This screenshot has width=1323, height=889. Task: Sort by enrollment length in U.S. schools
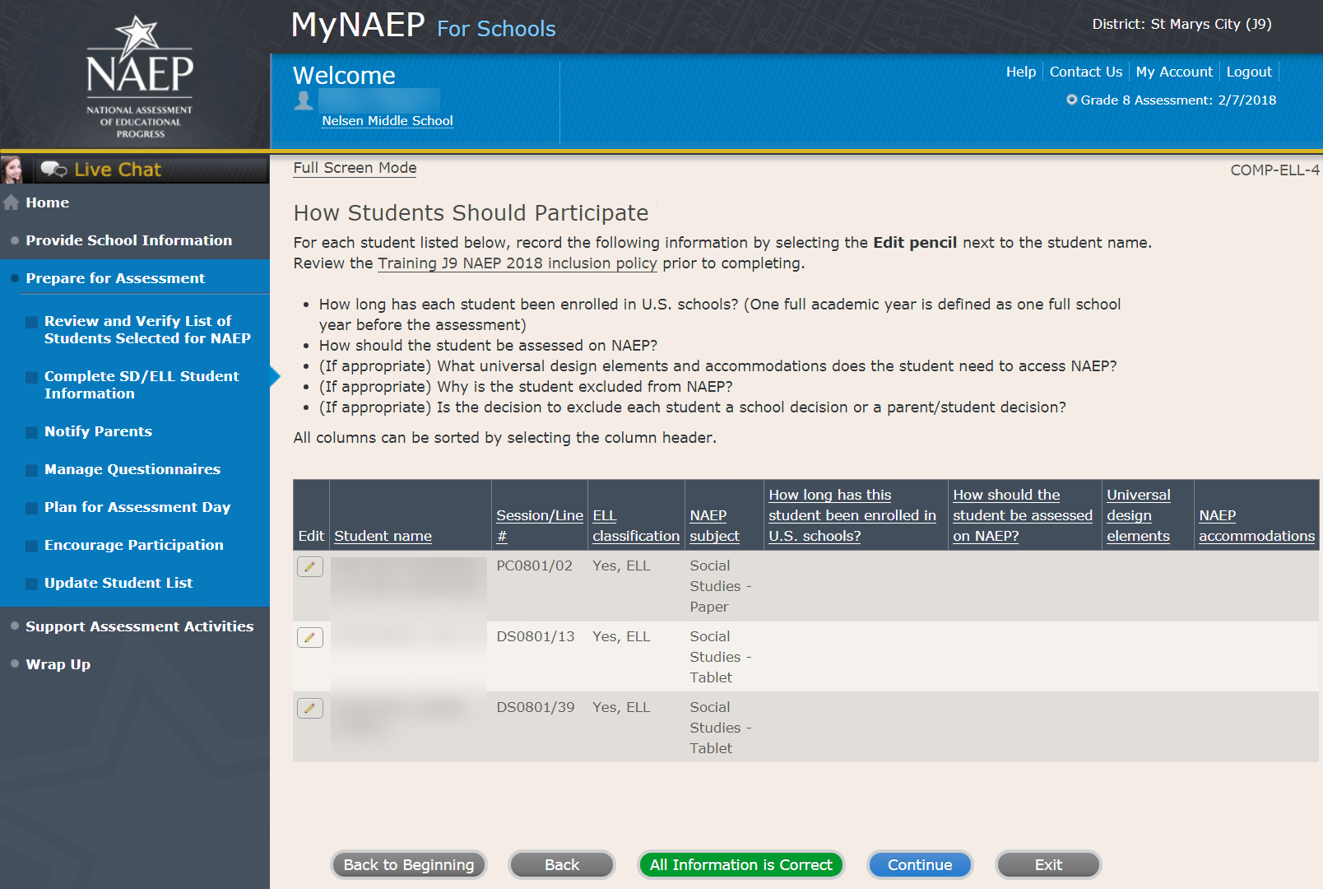click(x=852, y=515)
